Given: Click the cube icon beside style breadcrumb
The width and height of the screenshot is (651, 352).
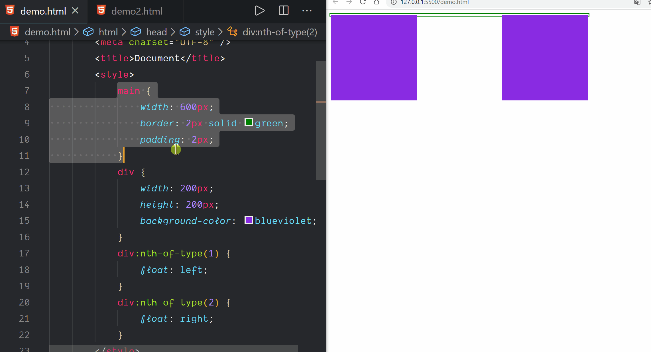Looking at the screenshot, I should pos(185,32).
